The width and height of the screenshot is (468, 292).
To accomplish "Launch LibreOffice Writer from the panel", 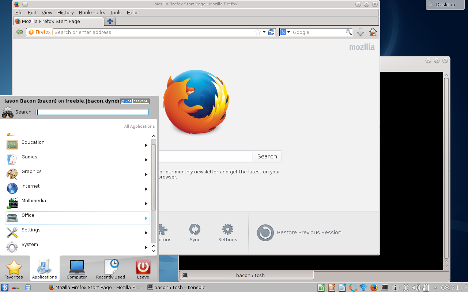I will pos(342,288).
